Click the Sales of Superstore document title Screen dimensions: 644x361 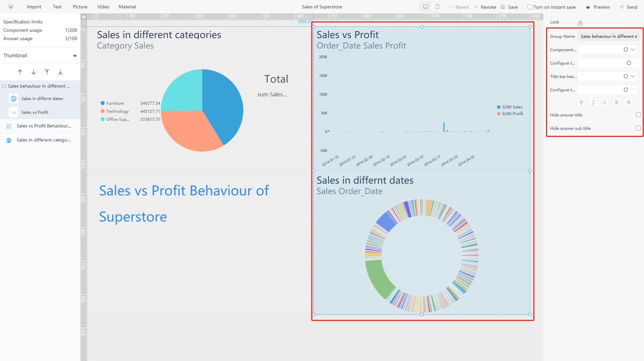click(322, 7)
